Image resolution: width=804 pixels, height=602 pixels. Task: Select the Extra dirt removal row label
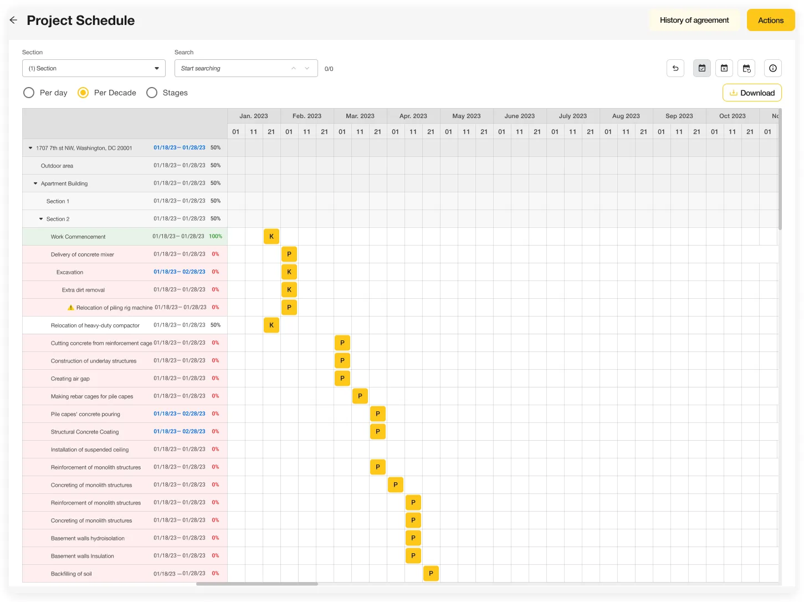click(x=83, y=290)
